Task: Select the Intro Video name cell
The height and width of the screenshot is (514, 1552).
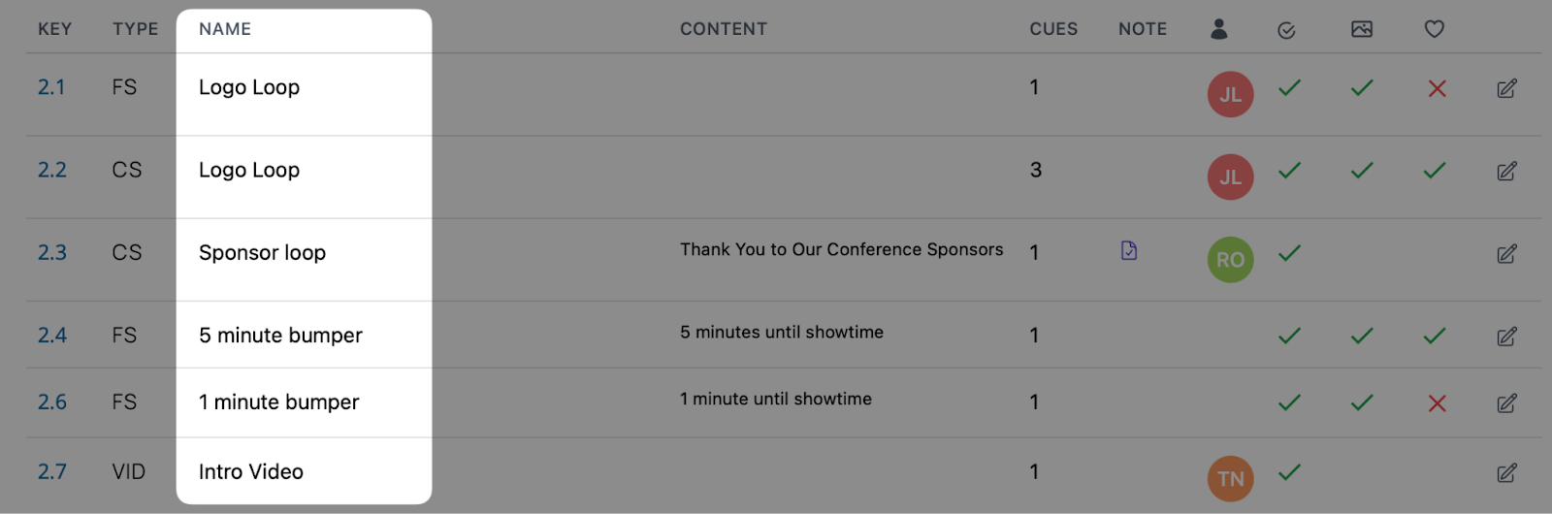Action: 304,471
